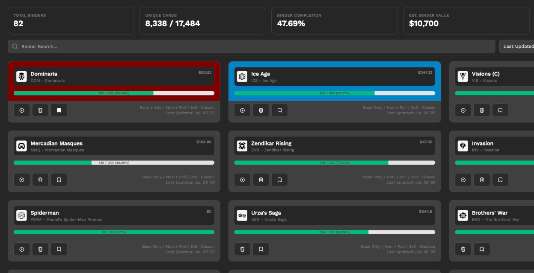
Task: Click into the Binder Search field
Action: pyautogui.click(x=252, y=46)
